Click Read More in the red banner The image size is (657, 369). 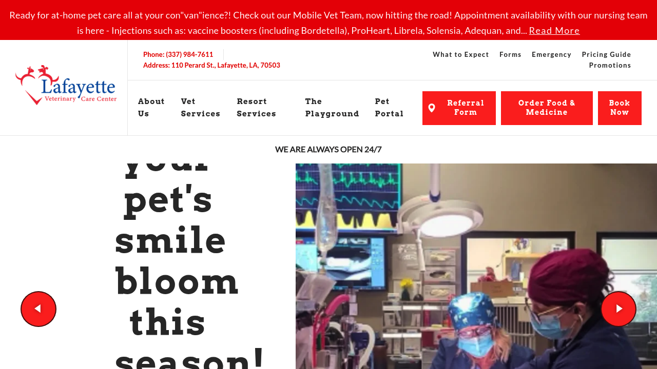(x=554, y=30)
